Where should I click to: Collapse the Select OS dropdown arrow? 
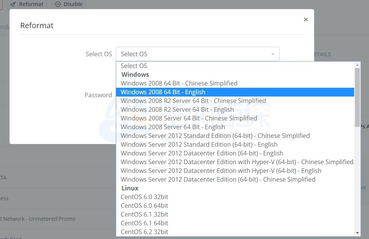click(273, 54)
